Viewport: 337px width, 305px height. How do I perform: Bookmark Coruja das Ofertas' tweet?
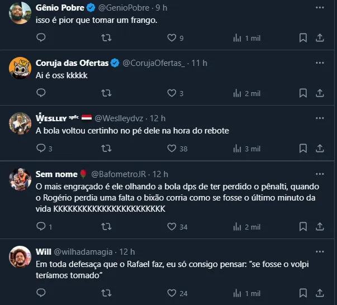click(303, 93)
